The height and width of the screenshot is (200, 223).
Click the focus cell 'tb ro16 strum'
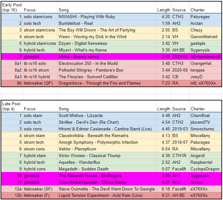[x=40, y=70]
